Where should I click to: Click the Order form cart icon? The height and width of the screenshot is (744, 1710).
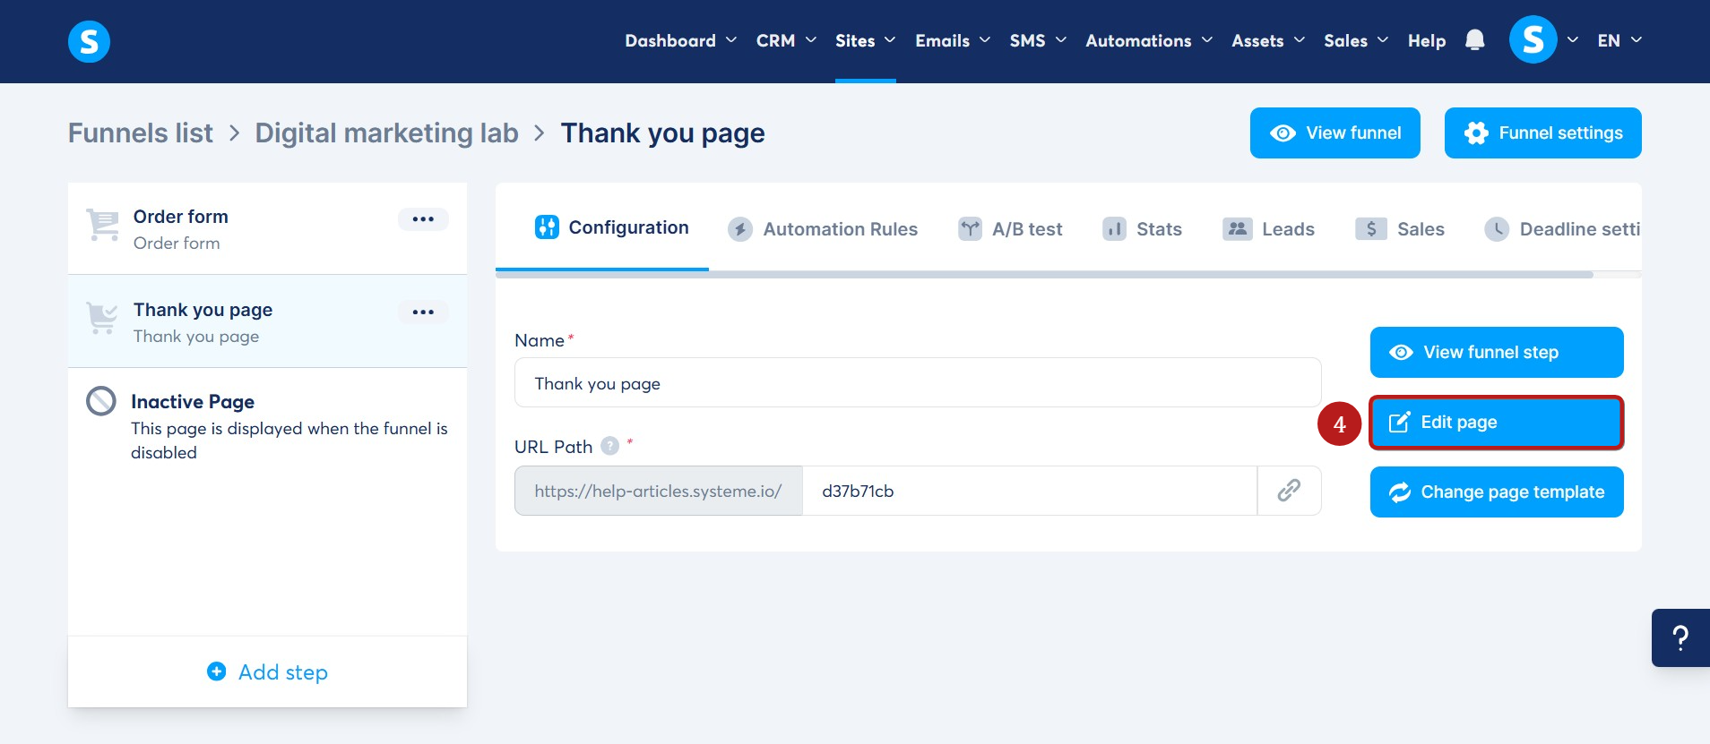[102, 225]
